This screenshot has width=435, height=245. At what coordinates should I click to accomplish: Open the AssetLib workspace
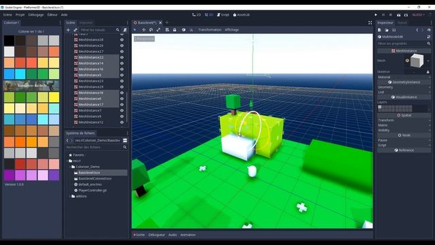[241, 15]
